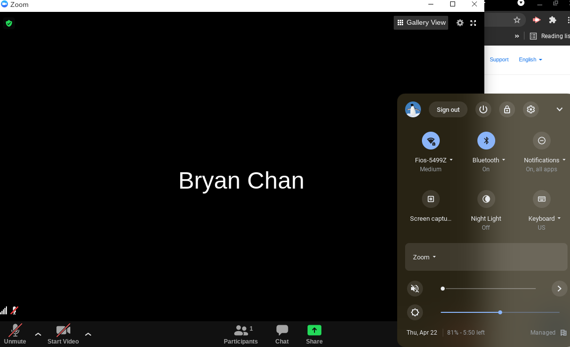Click the Thu, Apr 22 date
This screenshot has width=570, height=347.
click(x=422, y=333)
